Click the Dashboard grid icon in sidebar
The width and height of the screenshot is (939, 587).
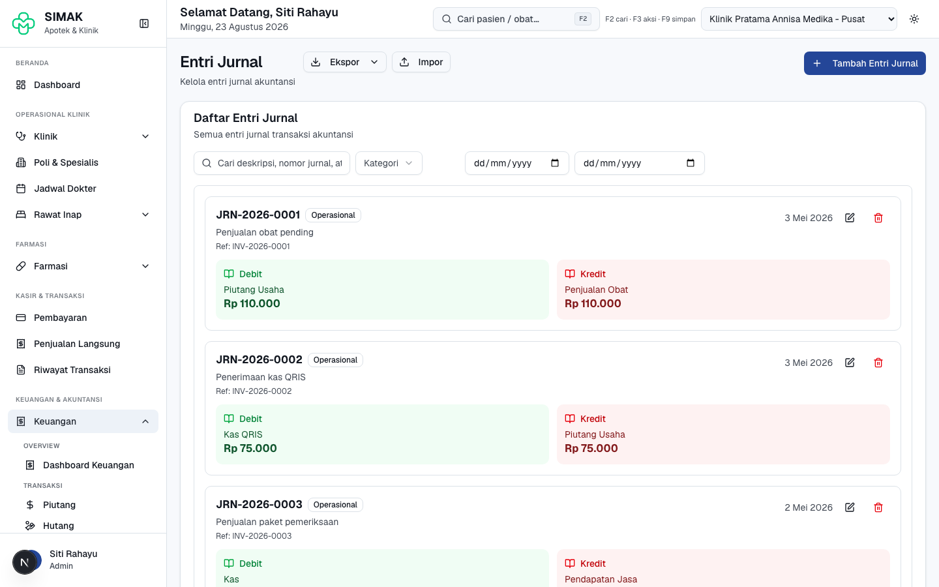point(21,85)
